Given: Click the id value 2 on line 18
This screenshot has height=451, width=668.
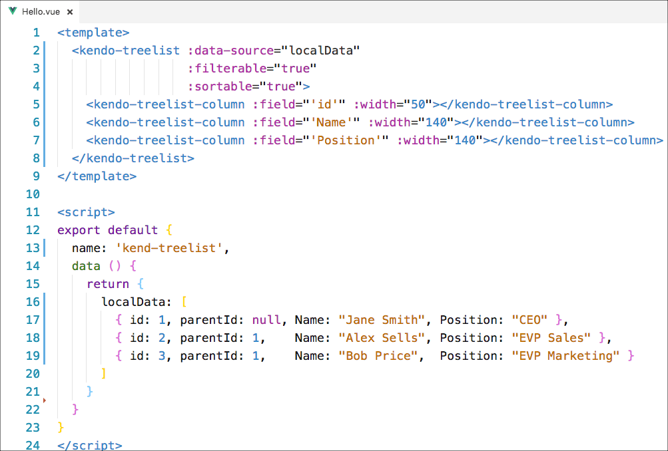Looking at the screenshot, I should (x=162, y=338).
